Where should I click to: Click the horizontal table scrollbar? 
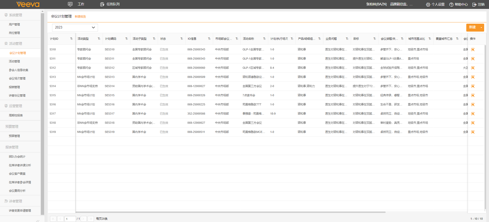tap(230, 212)
